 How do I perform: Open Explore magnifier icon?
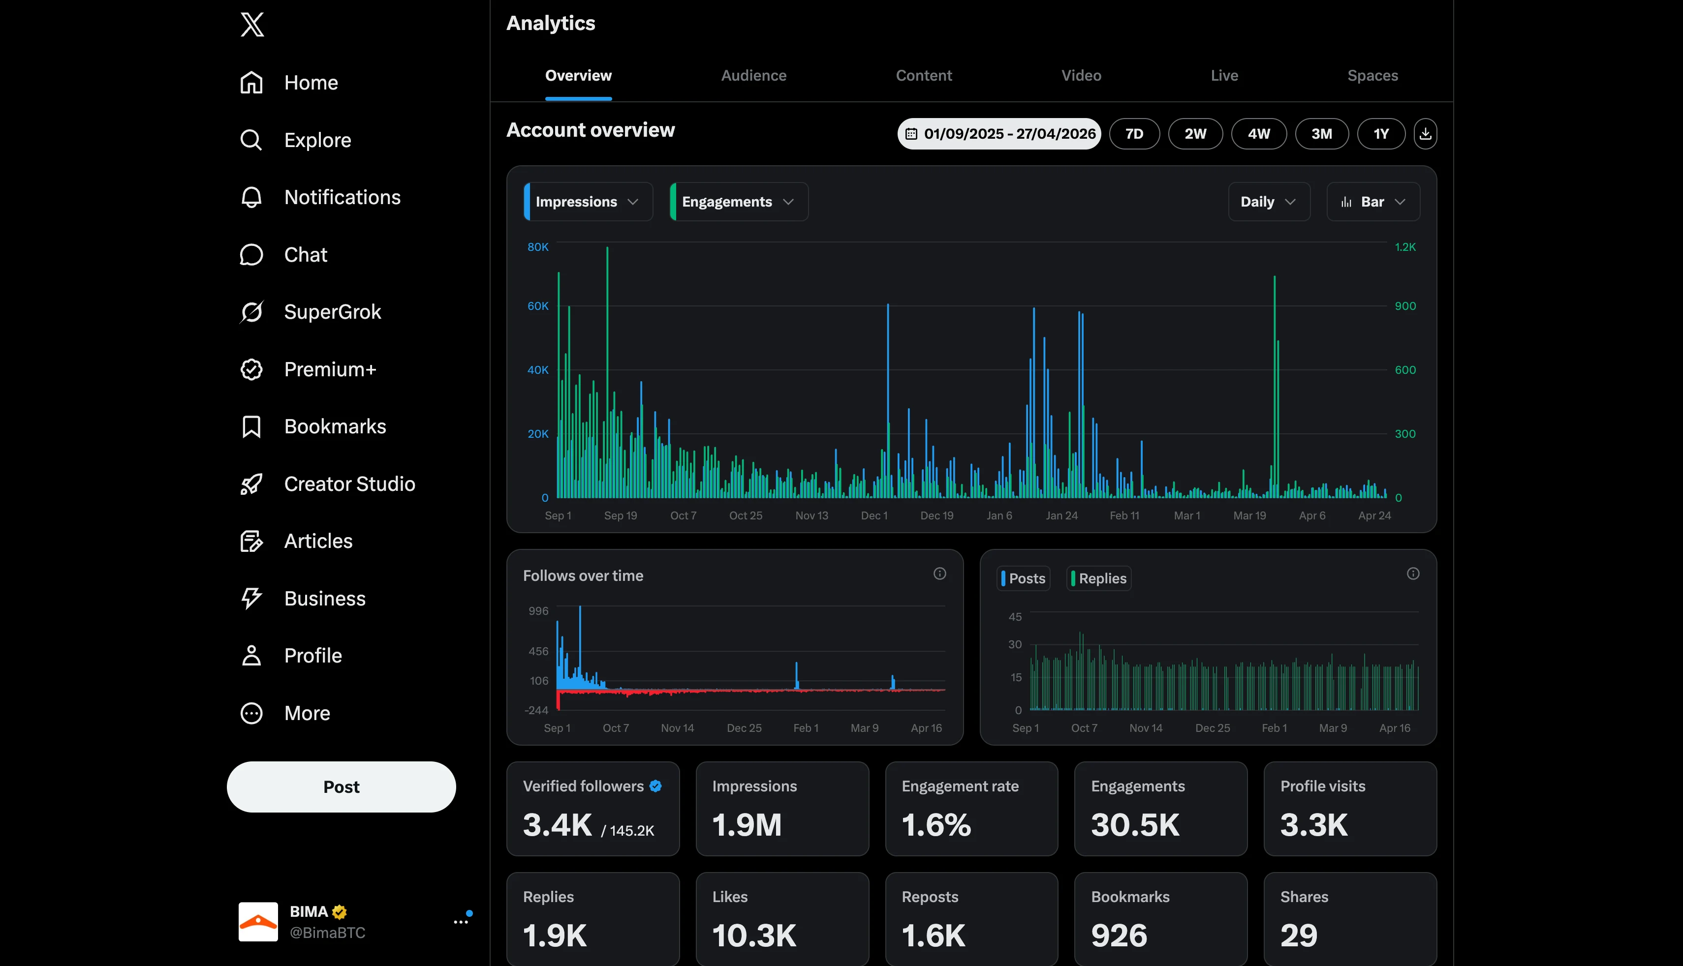251,140
